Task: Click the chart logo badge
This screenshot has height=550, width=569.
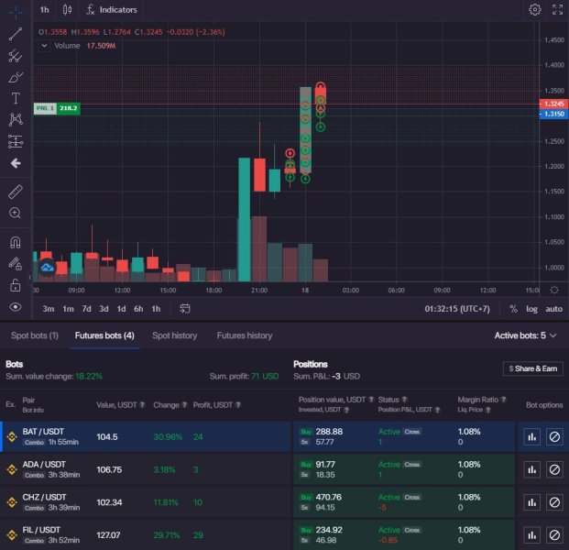Action: 47,268
